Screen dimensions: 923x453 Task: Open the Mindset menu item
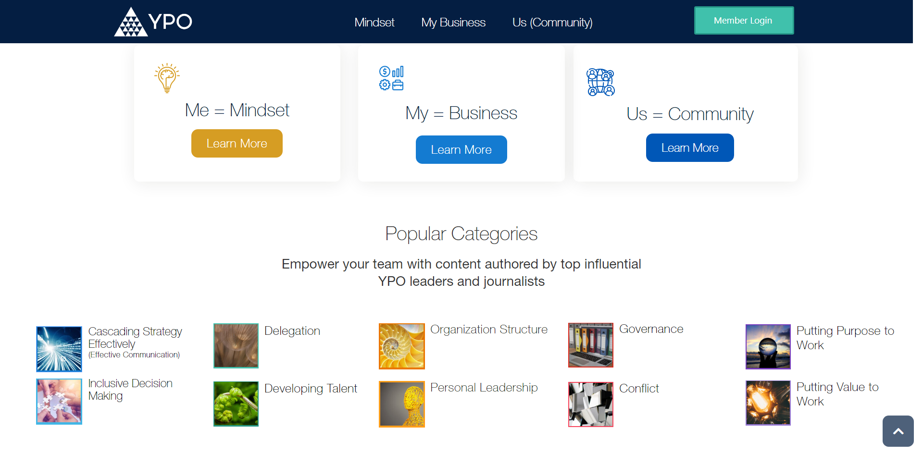(x=374, y=22)
